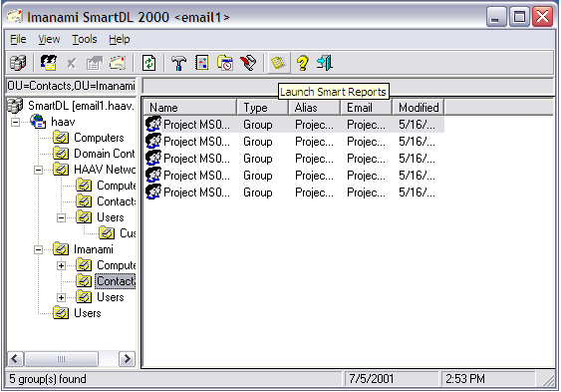Select the bottom top-level Users folder
The height and width of the screenshot is (392, 561).
(88, 313)
